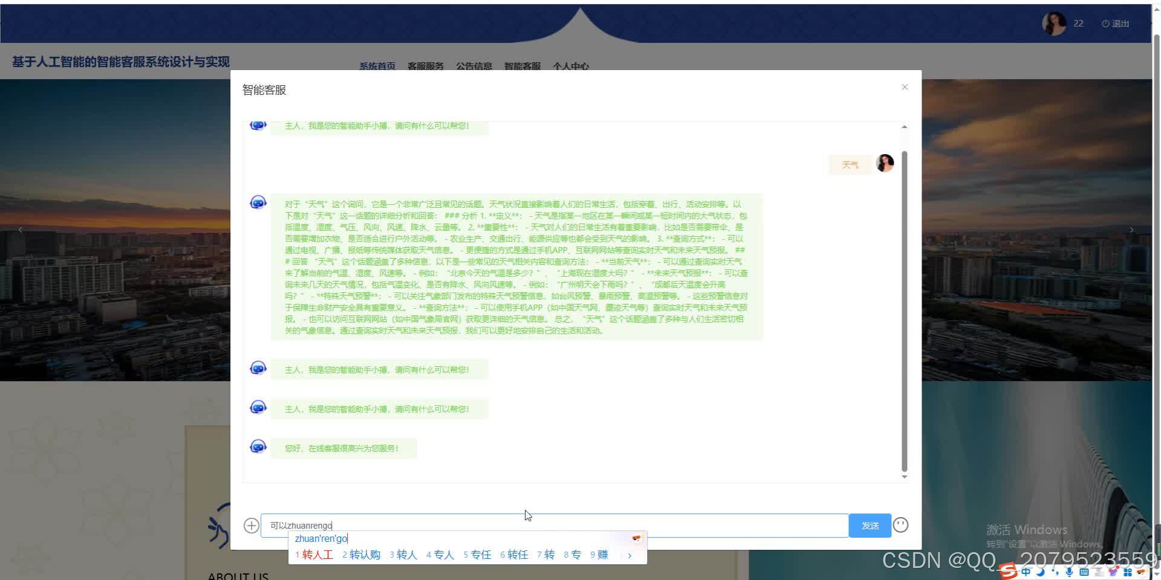
Task: Click the 发送 send button
Action: (x=870, y=525)
